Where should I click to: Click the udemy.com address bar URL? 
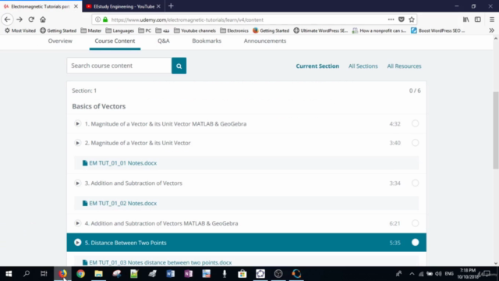pyautogui.click(x=187, y=20)
